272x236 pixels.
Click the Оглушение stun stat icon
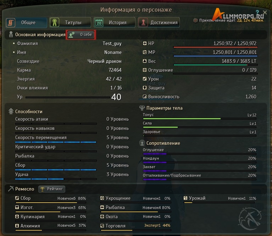(x=145, y=70)
